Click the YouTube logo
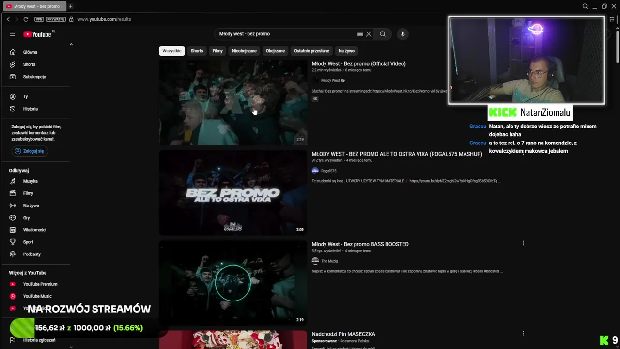Screen dimensions: 620x349 point(37,34)
